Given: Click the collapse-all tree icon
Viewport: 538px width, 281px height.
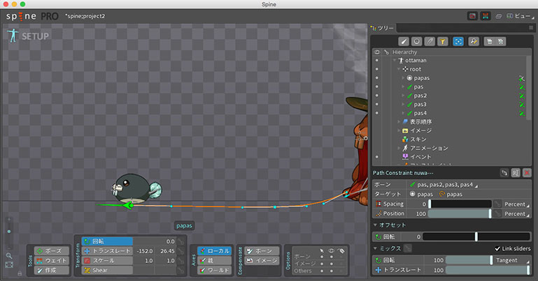Looking at the screenshot, I should [x=501, y=42].
